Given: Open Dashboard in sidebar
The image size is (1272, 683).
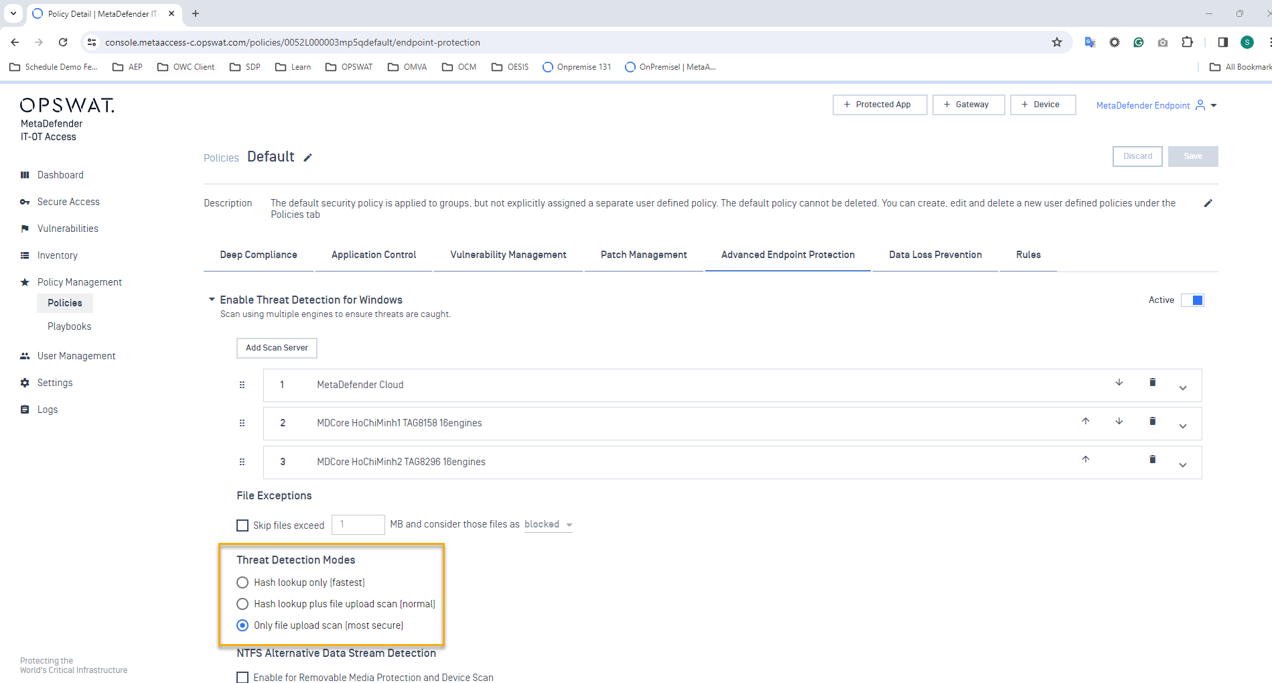Looking at the screenshot, I should point(60,175).
